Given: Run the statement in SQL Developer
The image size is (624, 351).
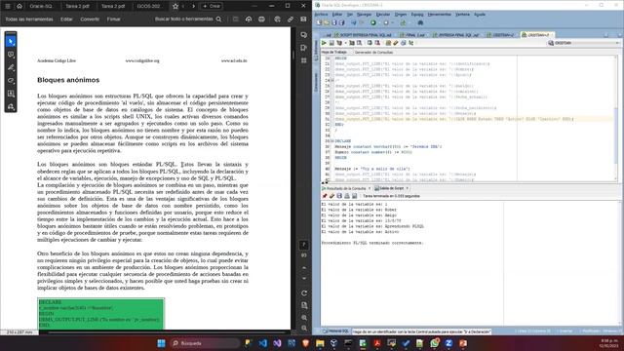Looking at the screenshot, I should point(324,43).
